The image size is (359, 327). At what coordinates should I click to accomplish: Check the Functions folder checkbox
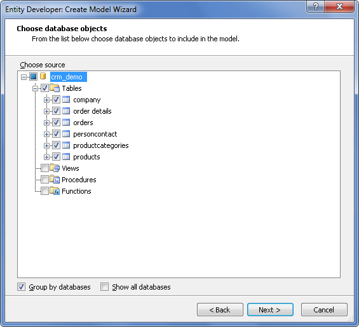[44, 191]
